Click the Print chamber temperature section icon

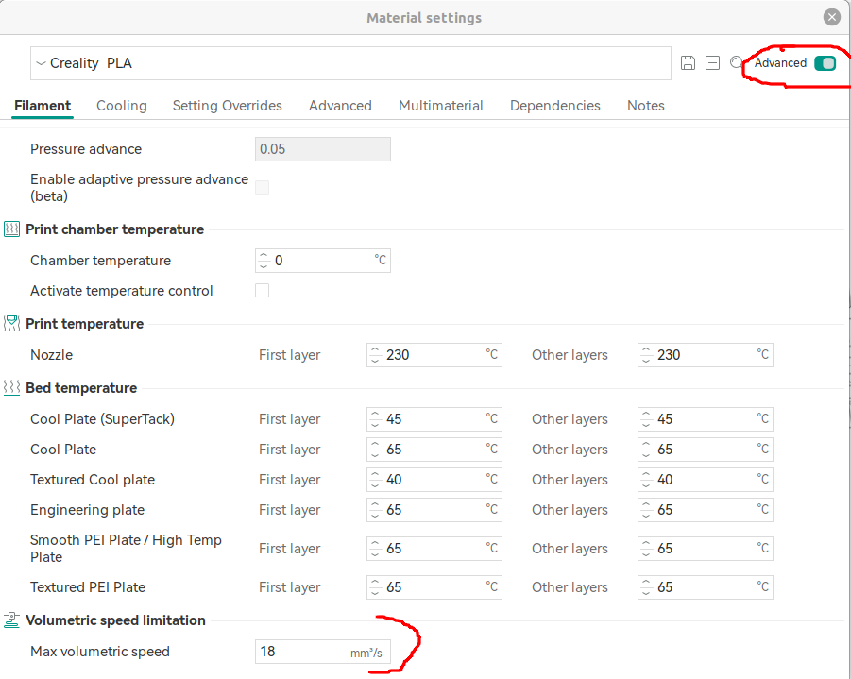pos(12,229)
